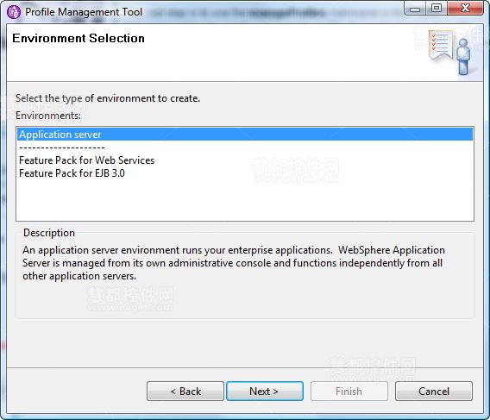Close the Profile Management Tool window
The image size is (490, 420).
465,9
